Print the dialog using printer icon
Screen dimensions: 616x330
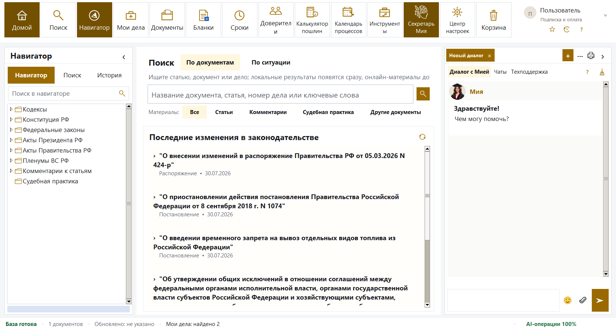tap(591, 56)
